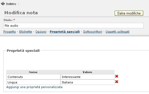The height and width of the screenshot is (94, 149).
Task: Go back via Indietro text
Action: pos(11,4)
